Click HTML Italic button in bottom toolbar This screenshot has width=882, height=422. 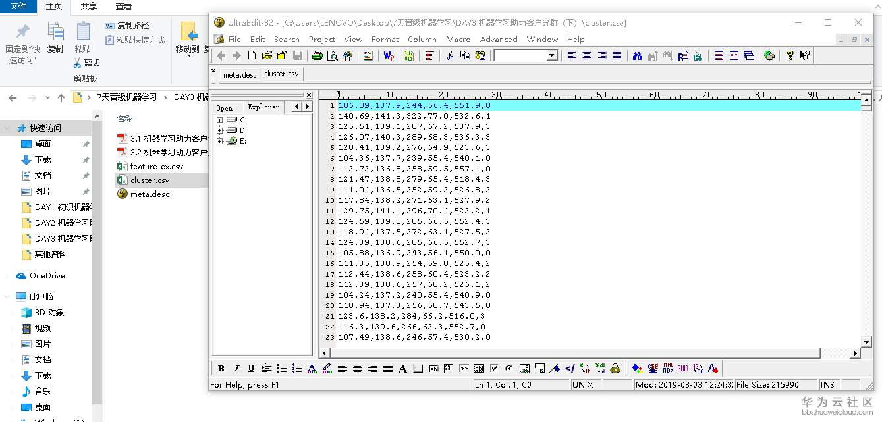click(x=236, y=369)
